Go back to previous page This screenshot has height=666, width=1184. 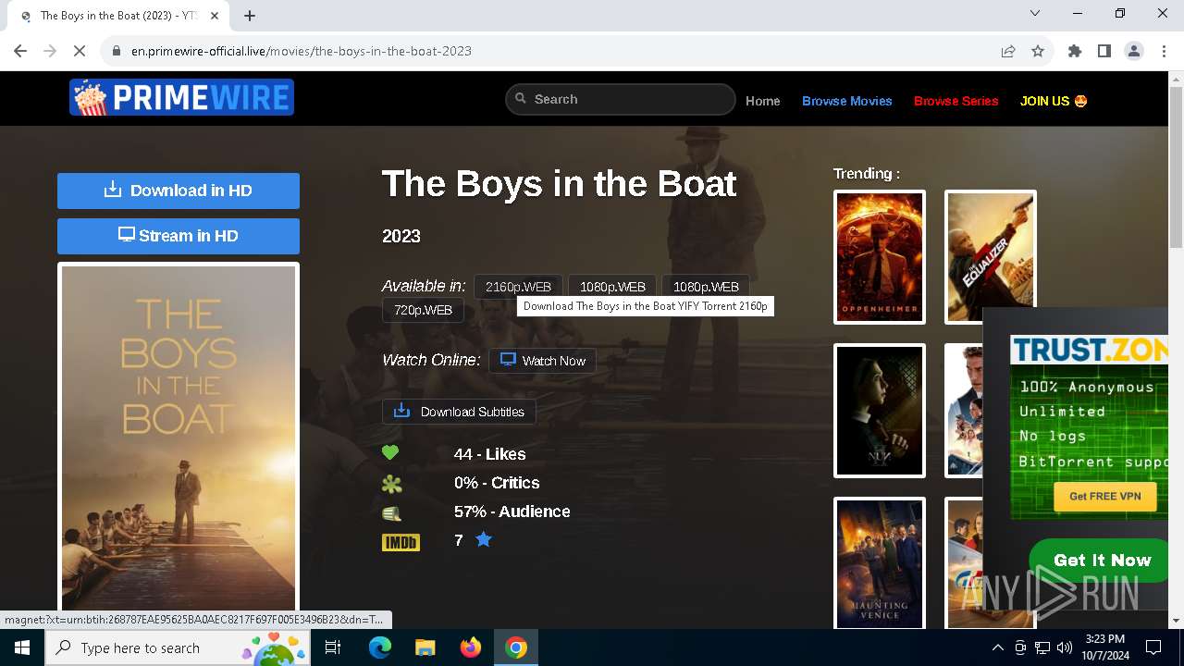(x=20, y=51)
